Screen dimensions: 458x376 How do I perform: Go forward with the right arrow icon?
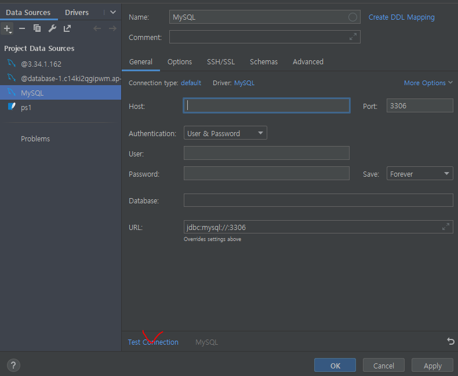[x=112, y=28]
